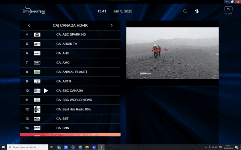Open the Windows notification center icon

point(237,147)
